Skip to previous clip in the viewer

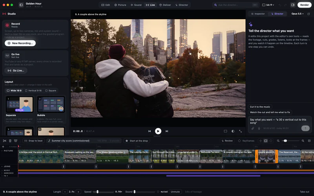(150, 131)
